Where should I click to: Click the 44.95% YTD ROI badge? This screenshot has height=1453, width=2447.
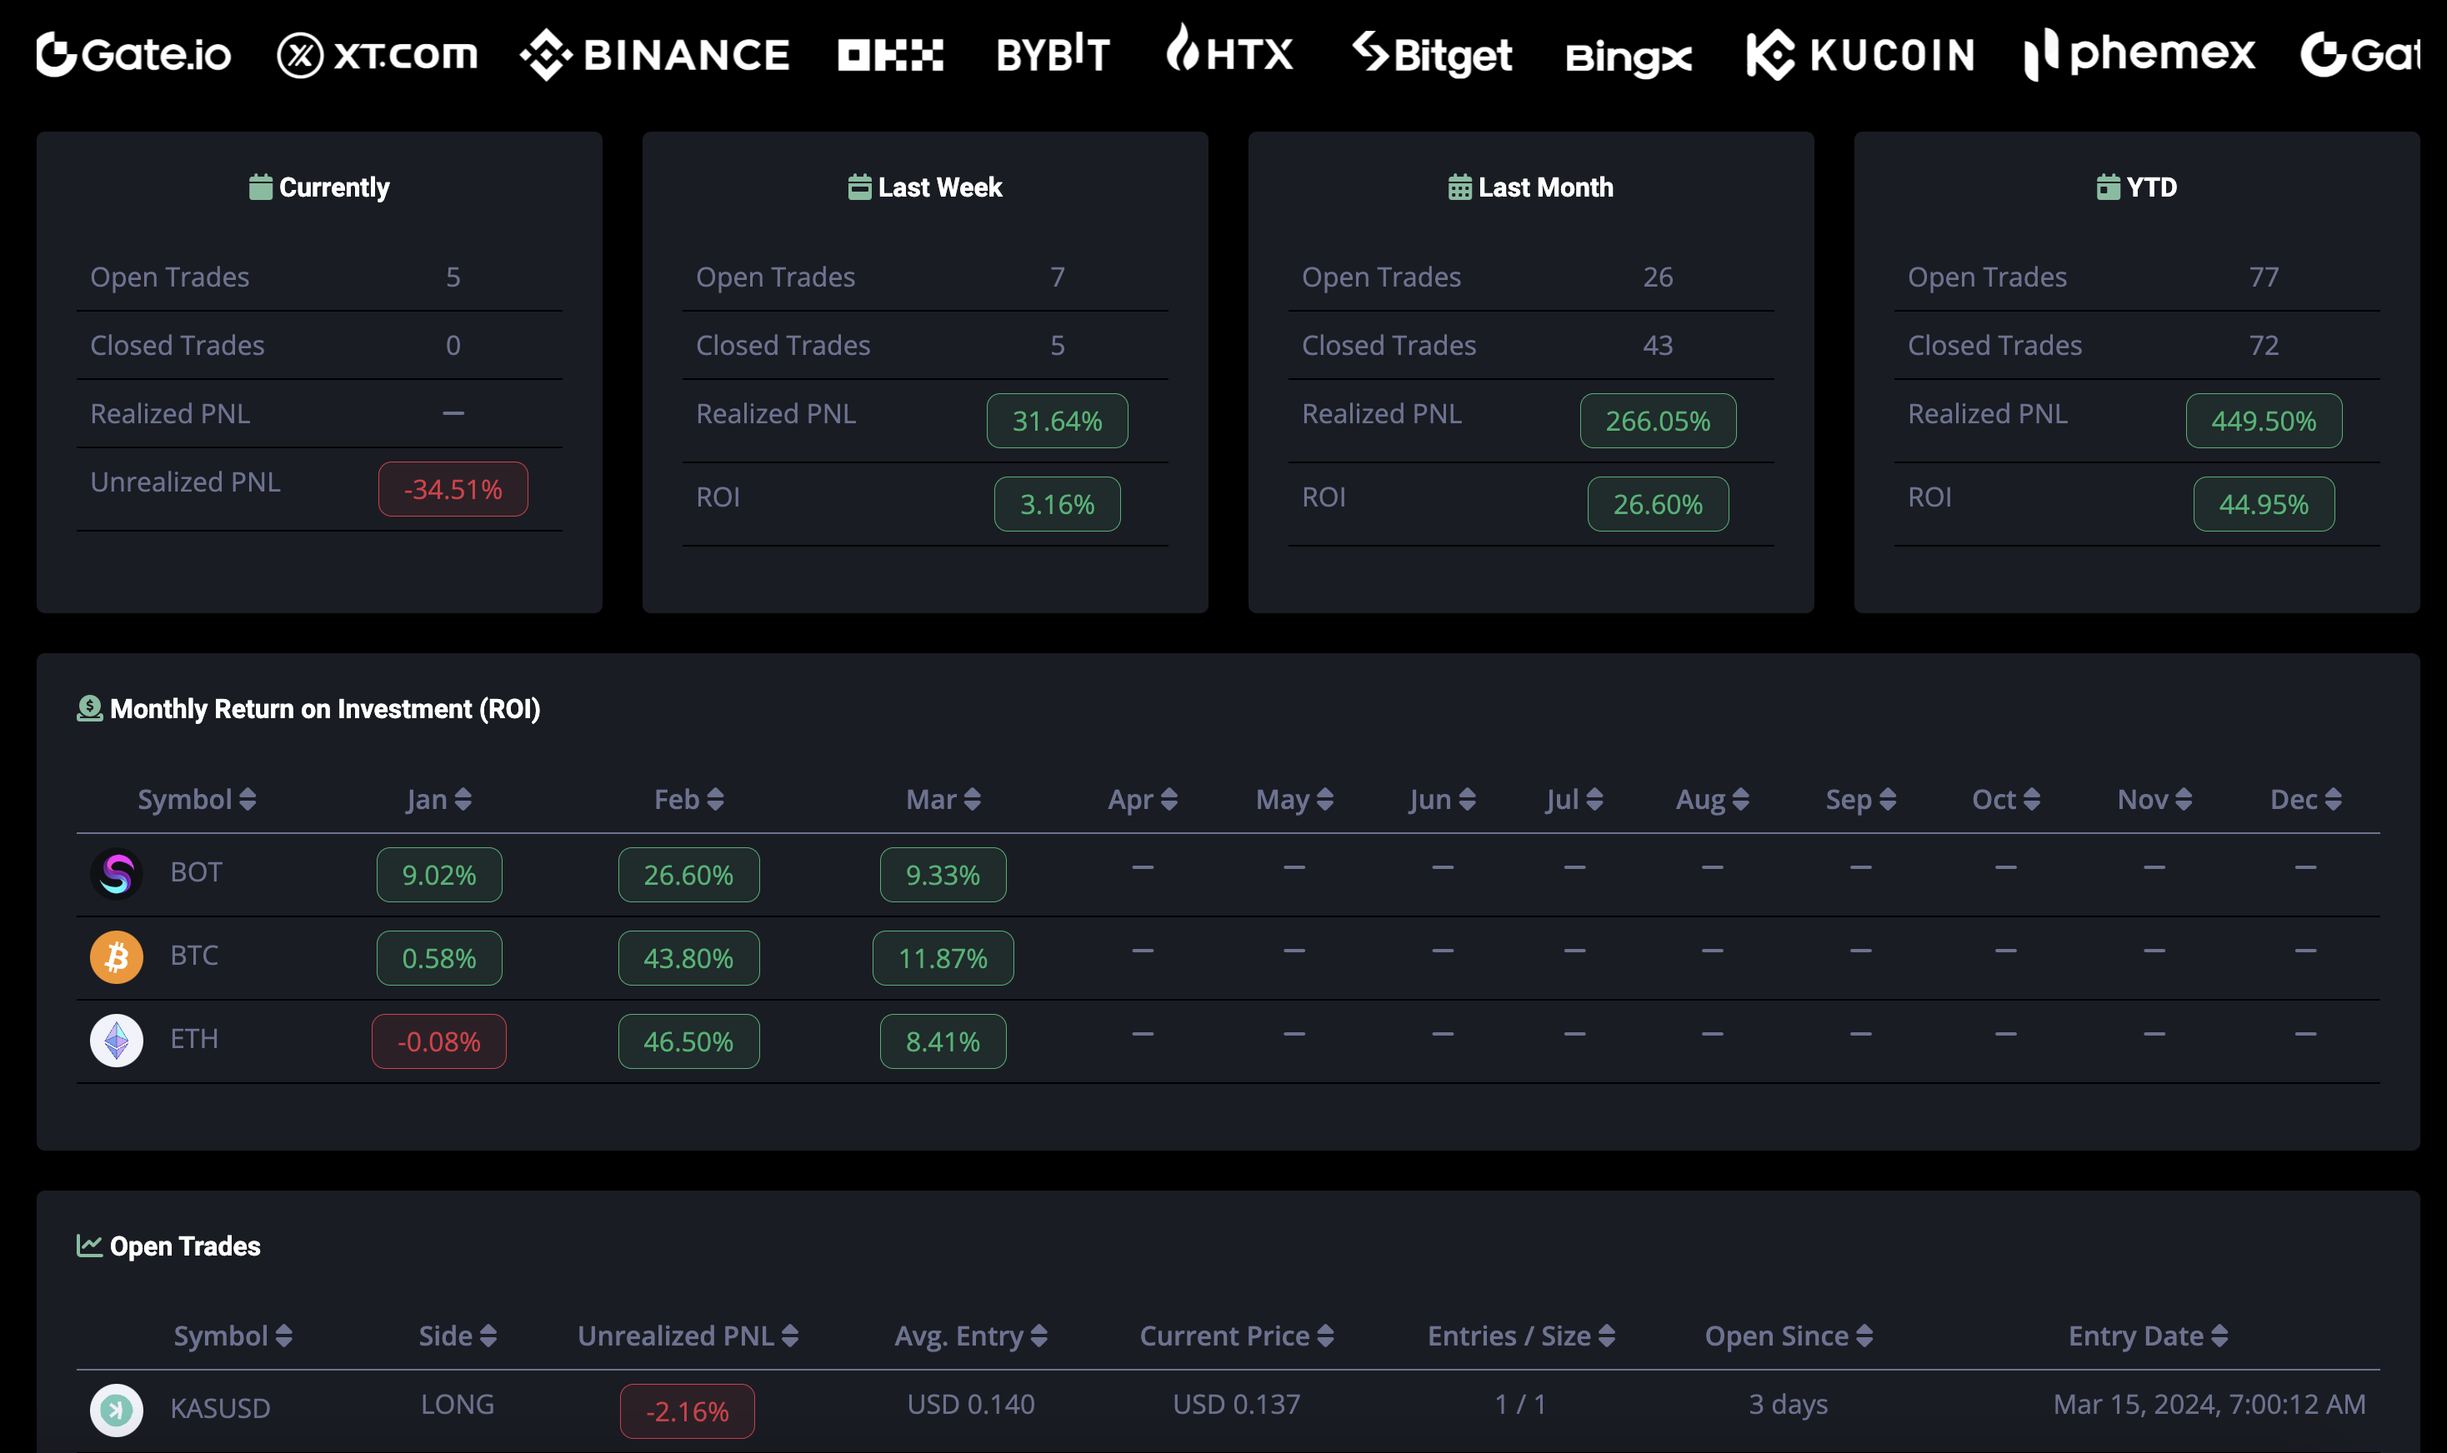point(2264,503)
